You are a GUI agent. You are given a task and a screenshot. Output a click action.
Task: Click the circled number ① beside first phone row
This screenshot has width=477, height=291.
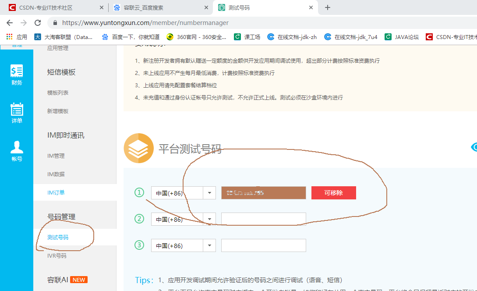tap(139, 192)
